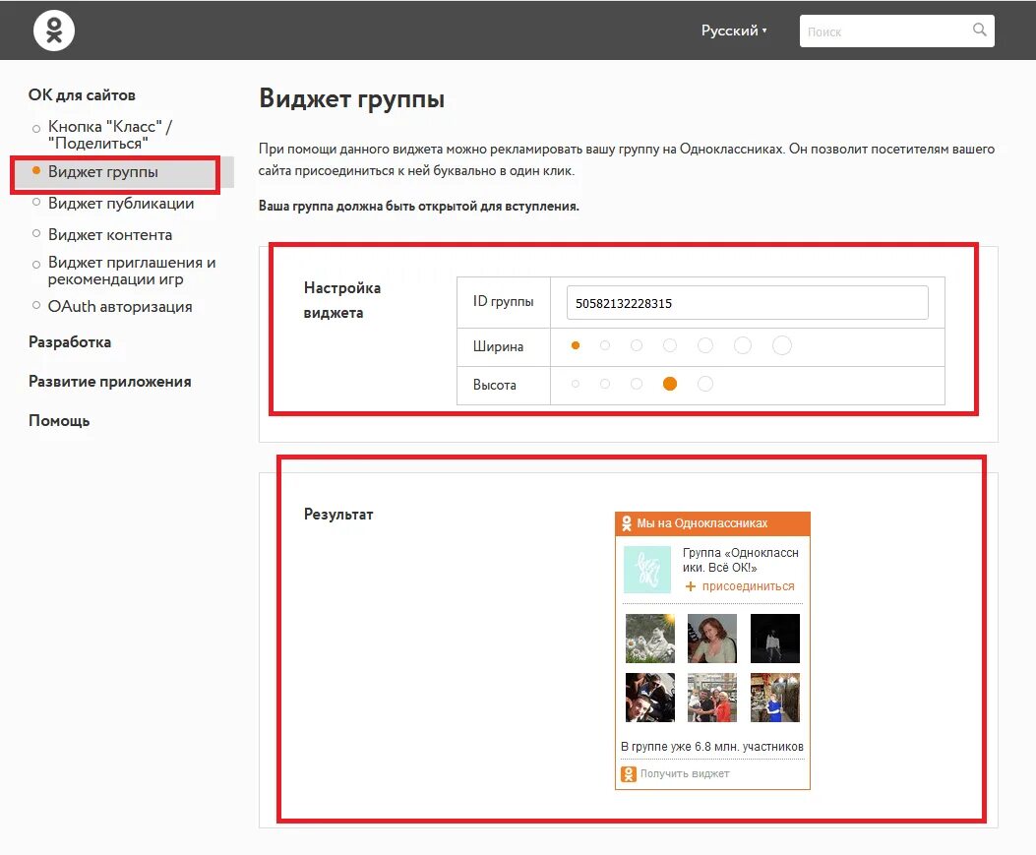Click member photo of couple standing
Screen dimensions: 1036x855
click(711, 698)
